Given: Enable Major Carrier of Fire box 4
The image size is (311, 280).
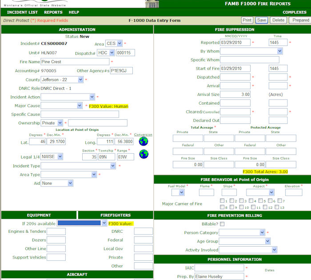Looking at the screenshot, I should (x=252, y=201).
